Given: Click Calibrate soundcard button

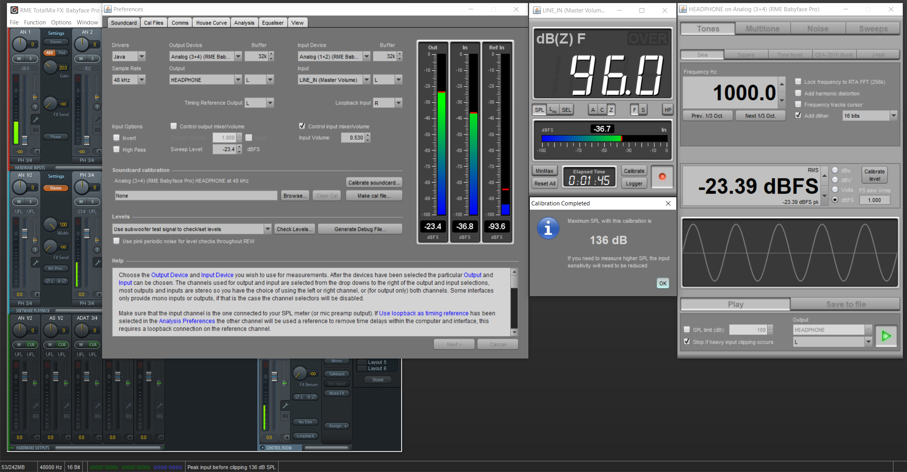Looking at the screenshot, I should pyautogui.click(x=374, y=183).
